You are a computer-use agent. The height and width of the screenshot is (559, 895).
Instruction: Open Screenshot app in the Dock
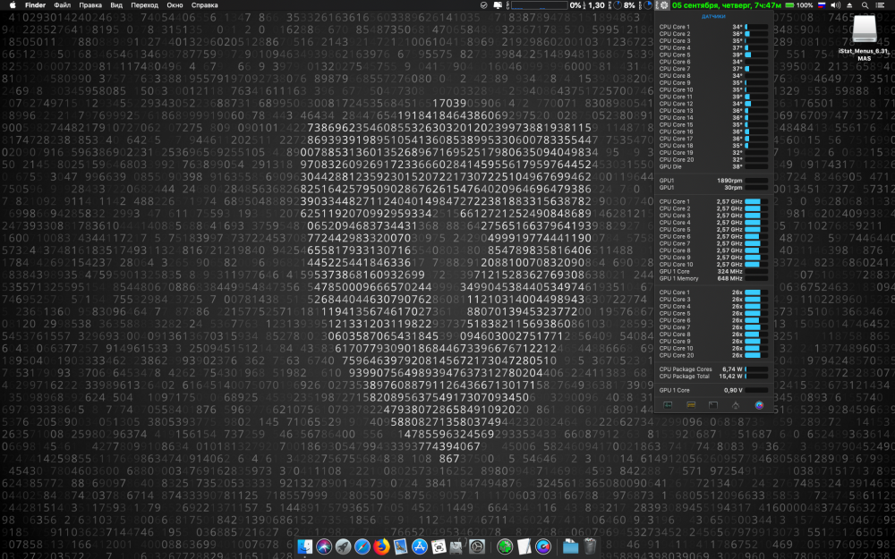(439, 546)
